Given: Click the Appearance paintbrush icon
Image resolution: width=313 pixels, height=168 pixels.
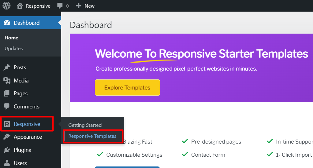Looking at the screenshot, I should click(7, 137).
